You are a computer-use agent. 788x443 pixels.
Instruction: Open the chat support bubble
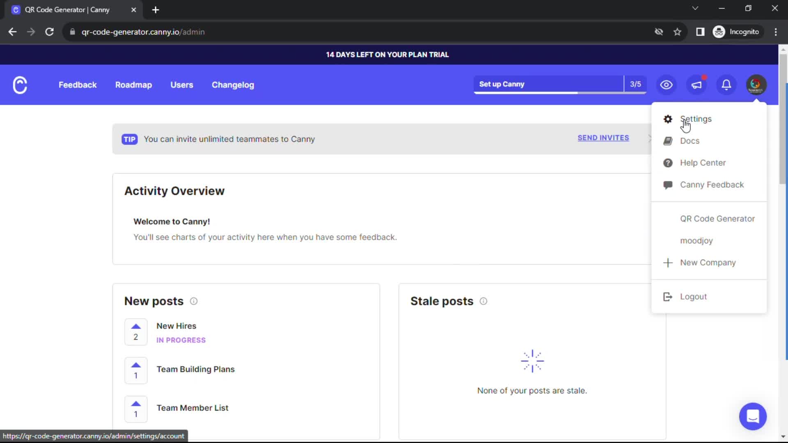pos(753,416)
